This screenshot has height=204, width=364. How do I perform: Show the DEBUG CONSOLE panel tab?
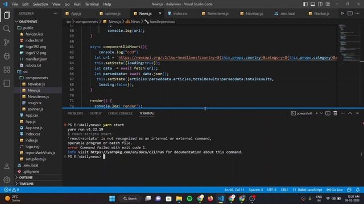(120, 113)
